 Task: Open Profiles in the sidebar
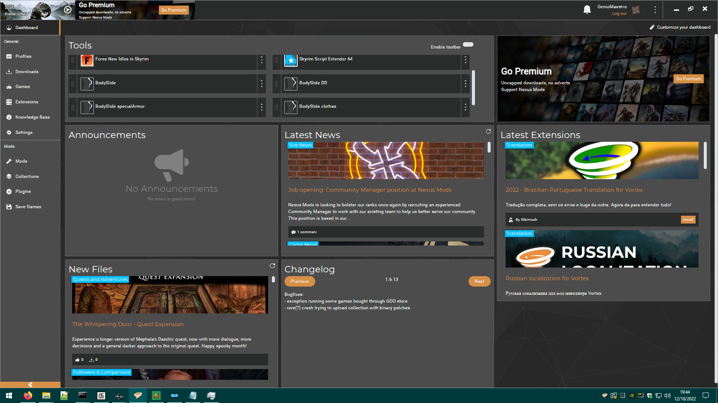coord(30,56)
